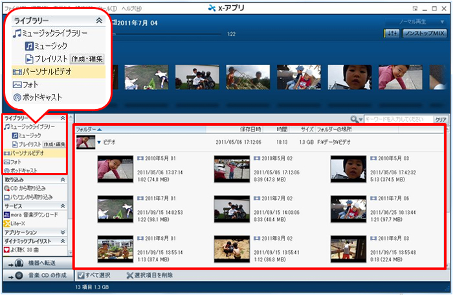
Task: Toggle the equalizer button beside ノンストップMIX
Action: click(x=392, y=33)
